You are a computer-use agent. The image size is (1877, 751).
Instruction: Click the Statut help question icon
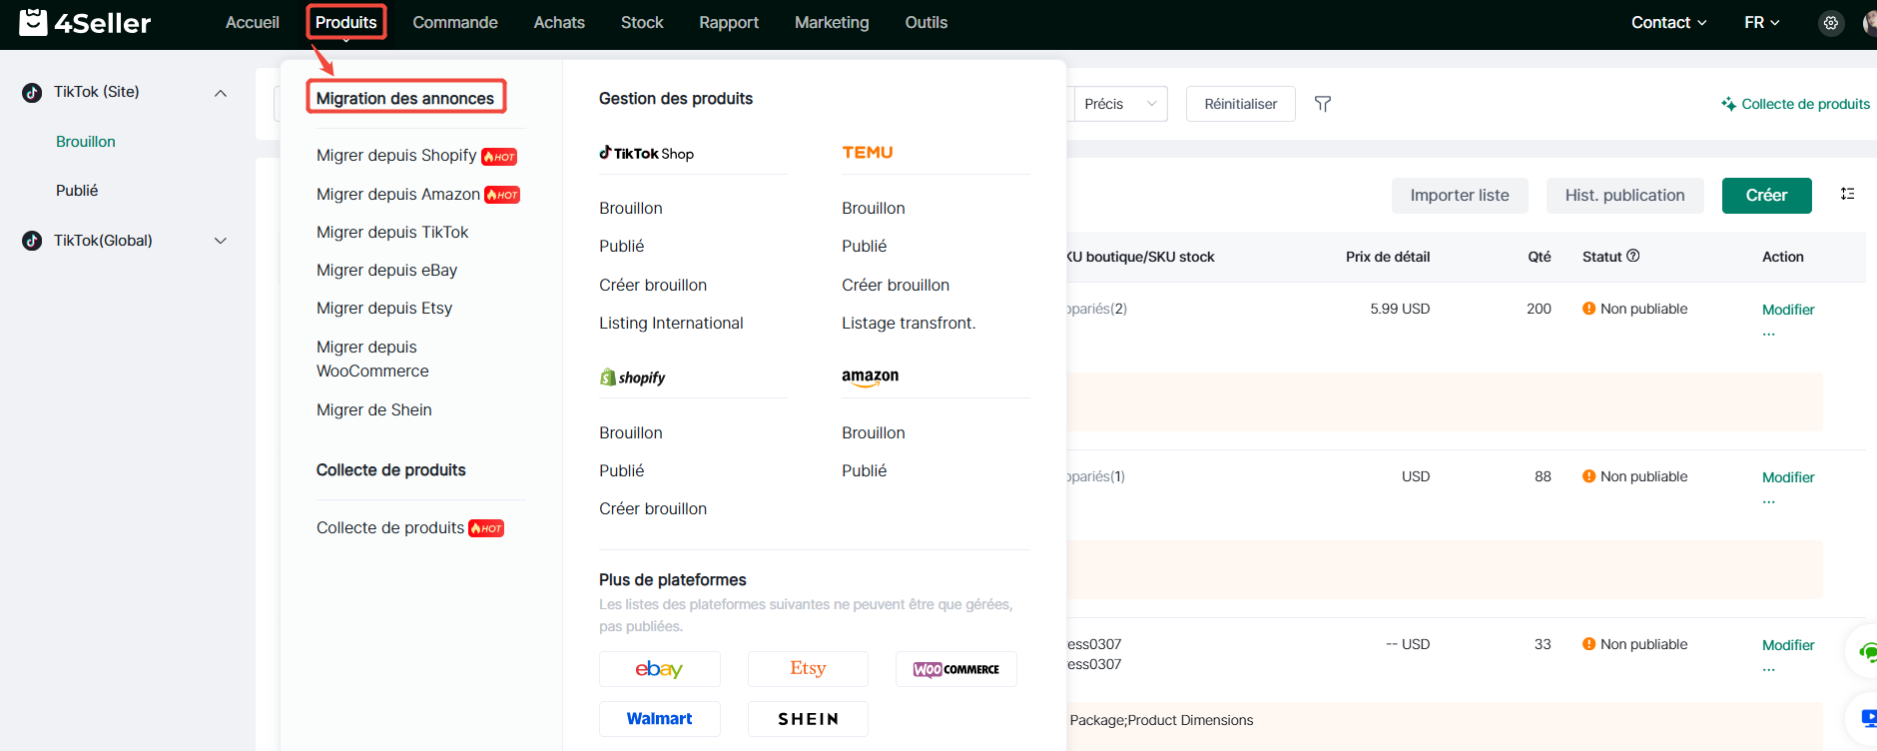coord(1633,256)
